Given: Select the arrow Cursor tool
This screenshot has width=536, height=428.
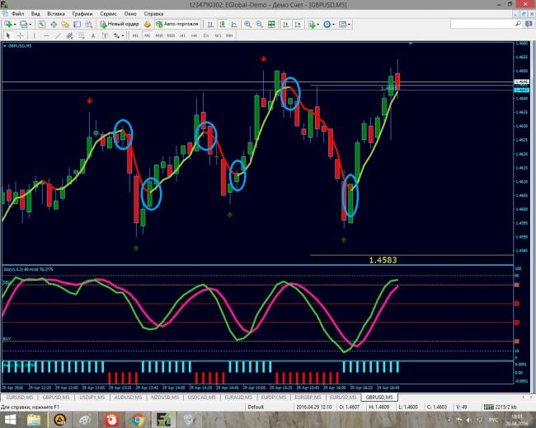Looking at the screenshot, I should pyautogui.click(x=8, y=36).
